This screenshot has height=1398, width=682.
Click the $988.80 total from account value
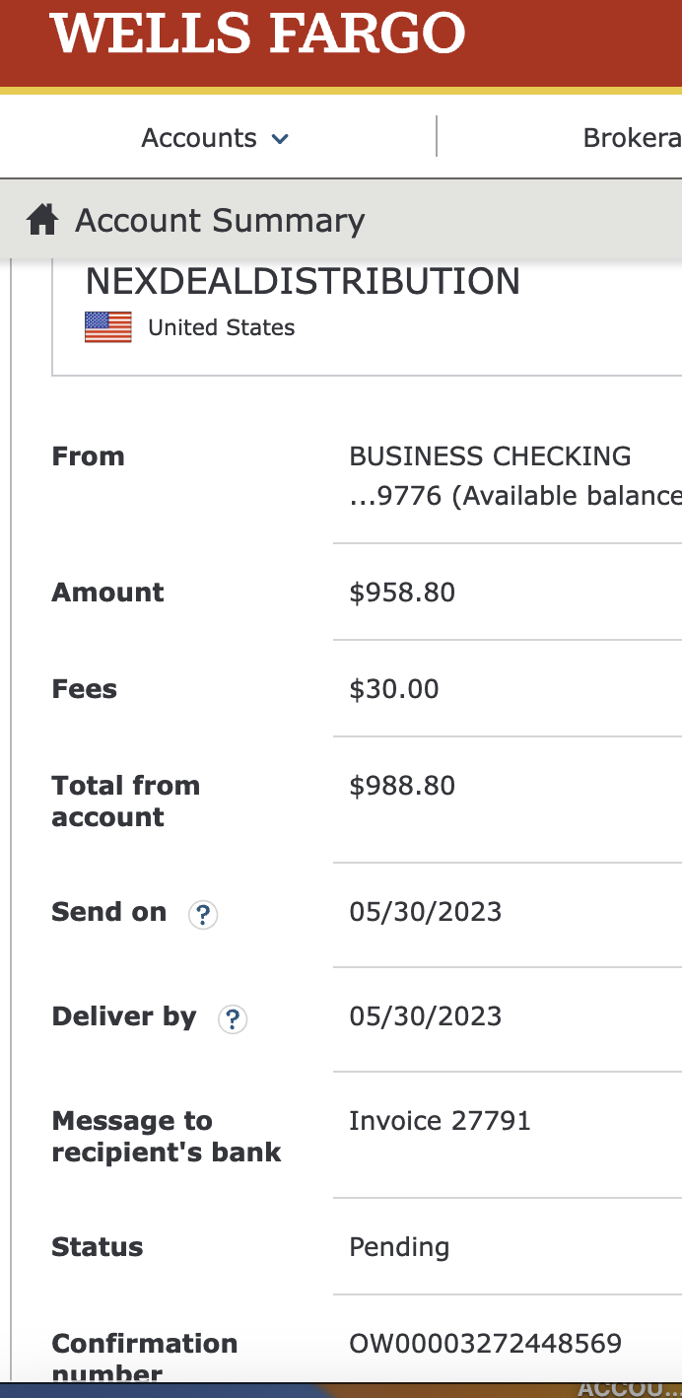(x=402, y=786)
